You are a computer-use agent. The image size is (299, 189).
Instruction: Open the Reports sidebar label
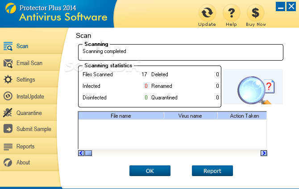(25, 146)
